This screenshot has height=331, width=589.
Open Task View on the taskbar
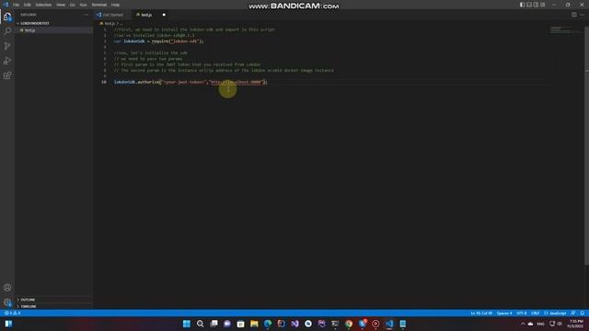[x=214, y=324]
